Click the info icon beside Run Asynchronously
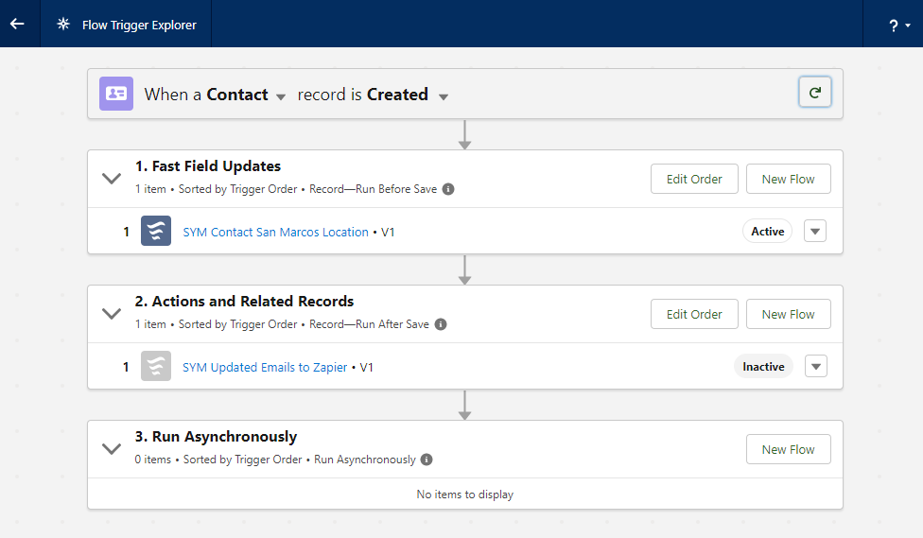Viewport: 923px width, 538px height. click(427, 460)
